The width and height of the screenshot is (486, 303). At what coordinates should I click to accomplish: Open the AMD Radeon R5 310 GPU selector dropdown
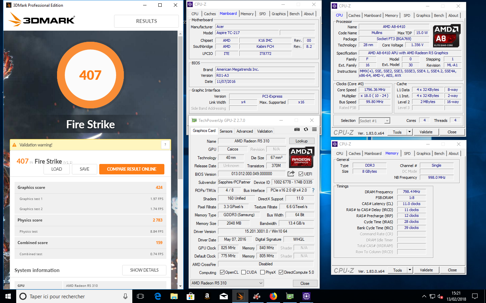(227, 283)
